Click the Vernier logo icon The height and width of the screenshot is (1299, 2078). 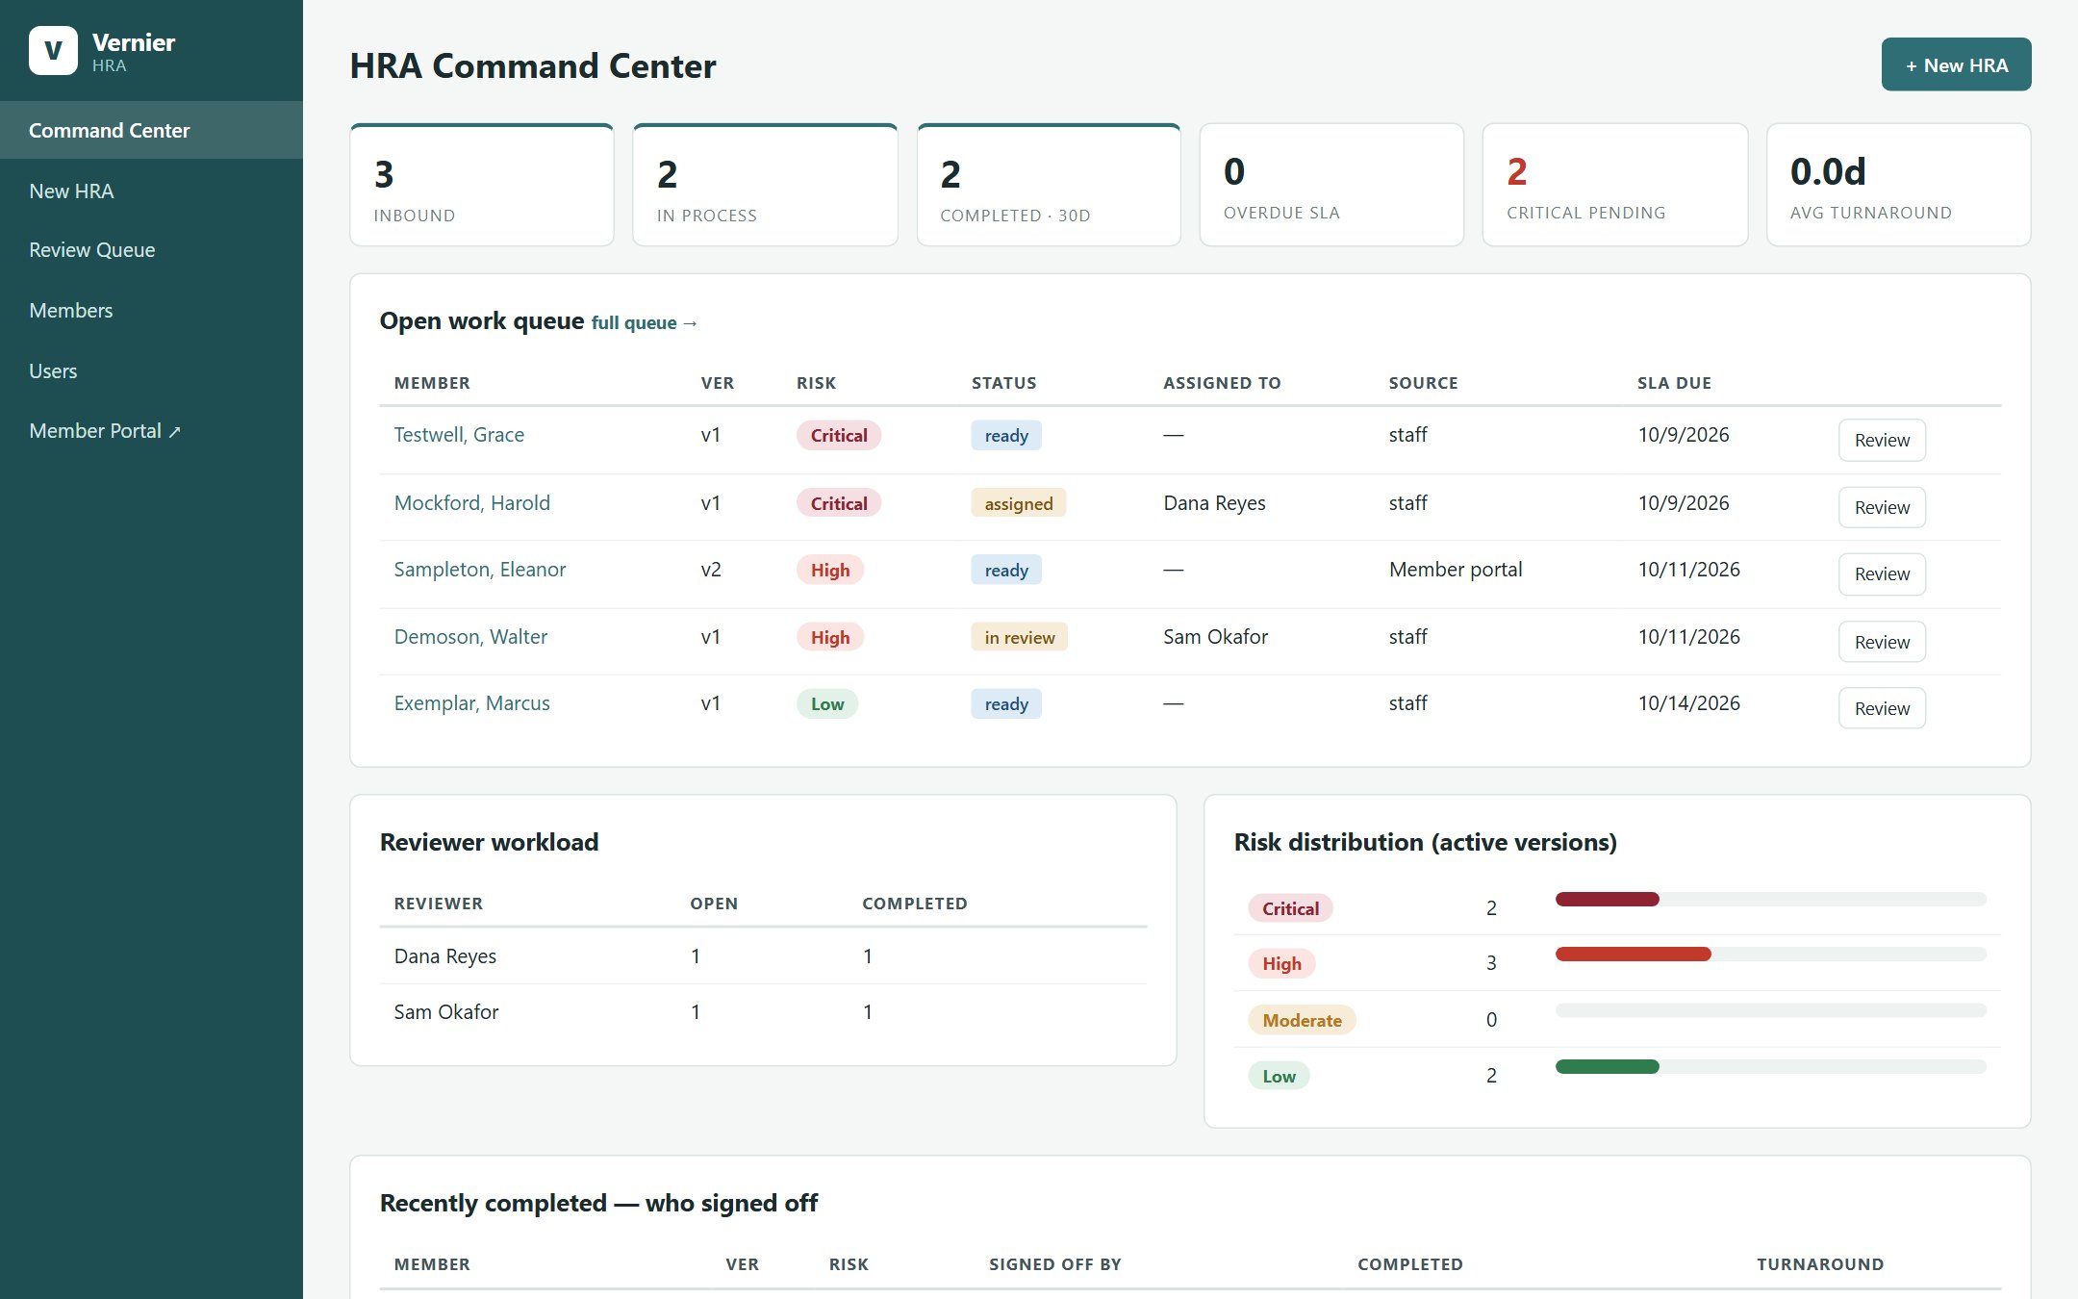coord(53,51)
